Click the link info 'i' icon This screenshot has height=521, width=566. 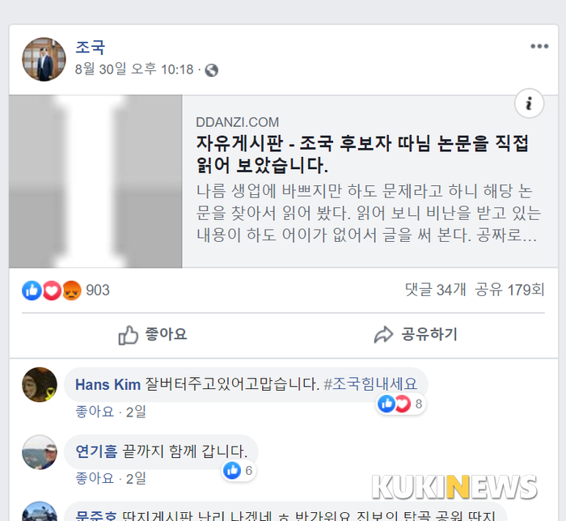(x=529, y=104)
